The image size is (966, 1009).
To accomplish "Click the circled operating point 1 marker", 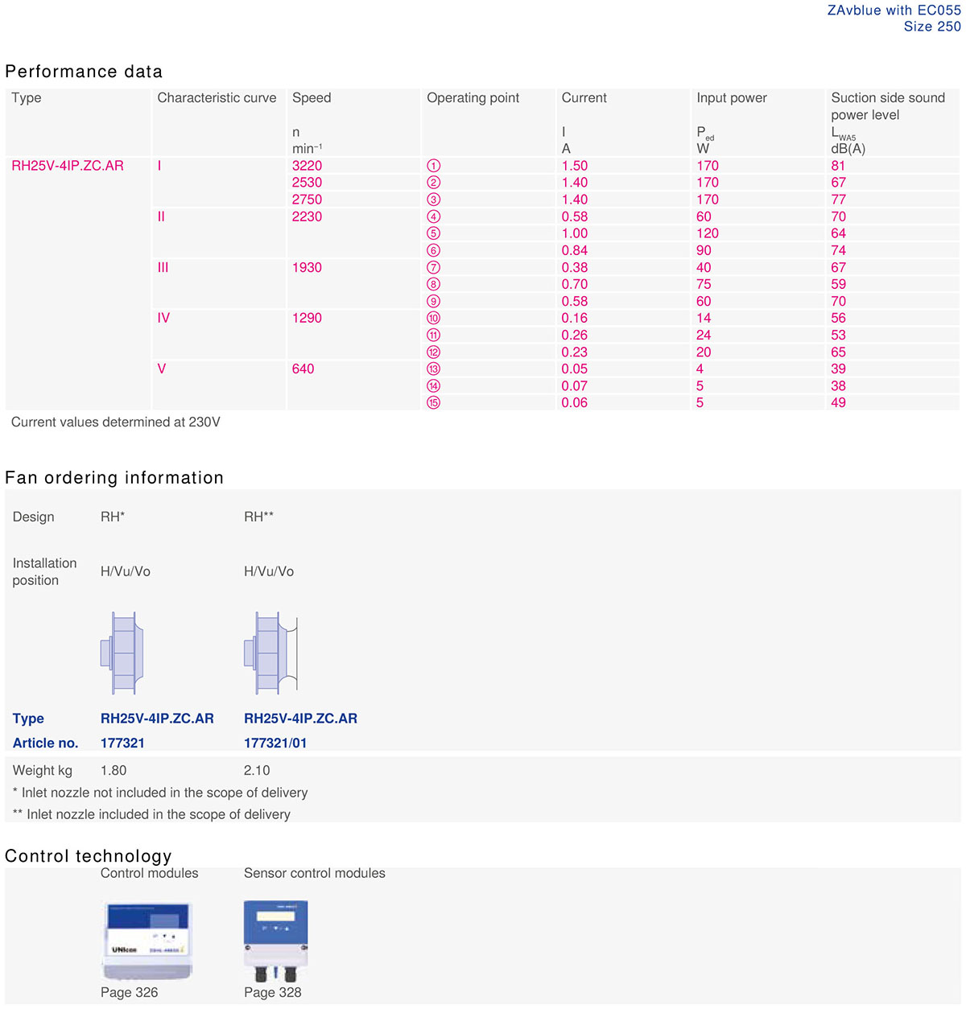I will point(434,166).
